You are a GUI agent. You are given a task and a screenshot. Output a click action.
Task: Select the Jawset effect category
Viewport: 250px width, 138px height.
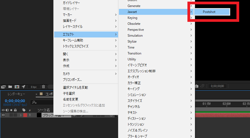156,12
